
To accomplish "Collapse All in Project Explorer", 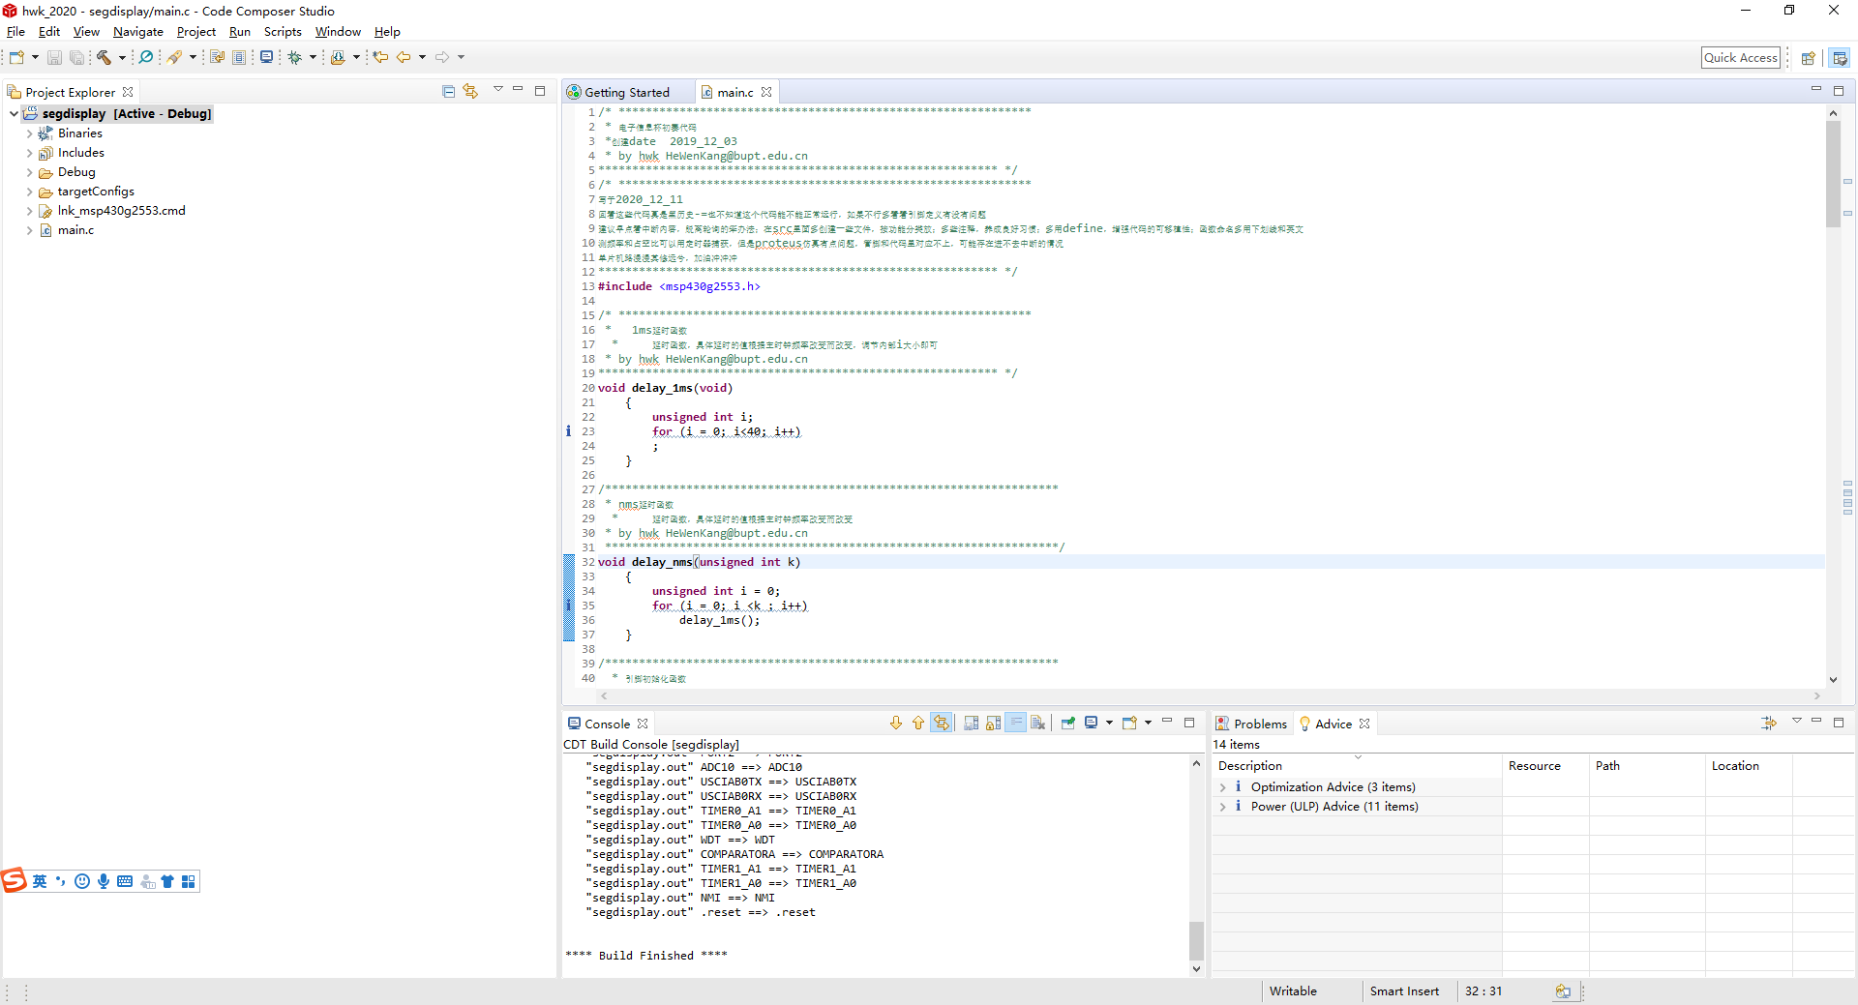I will [448, 92].
